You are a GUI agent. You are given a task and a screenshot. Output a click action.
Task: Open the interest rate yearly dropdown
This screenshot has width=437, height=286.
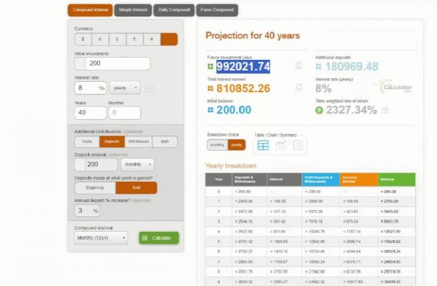point(124,88)
